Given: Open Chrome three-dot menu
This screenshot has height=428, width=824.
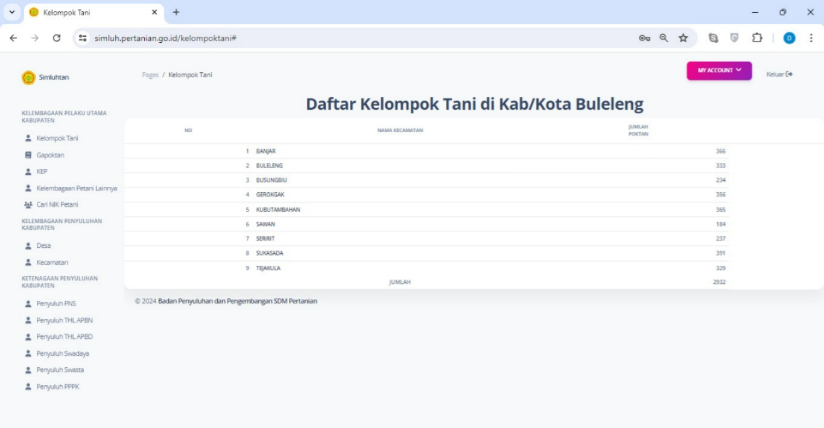Looking at the screenshot, I should click(x=811, y=38).
